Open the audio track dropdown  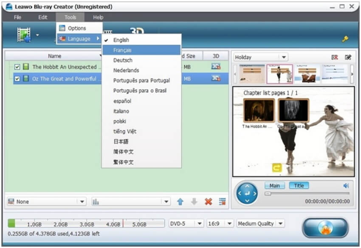[166, 202]
